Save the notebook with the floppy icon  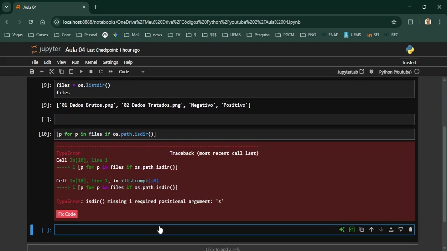coord(32,71)
